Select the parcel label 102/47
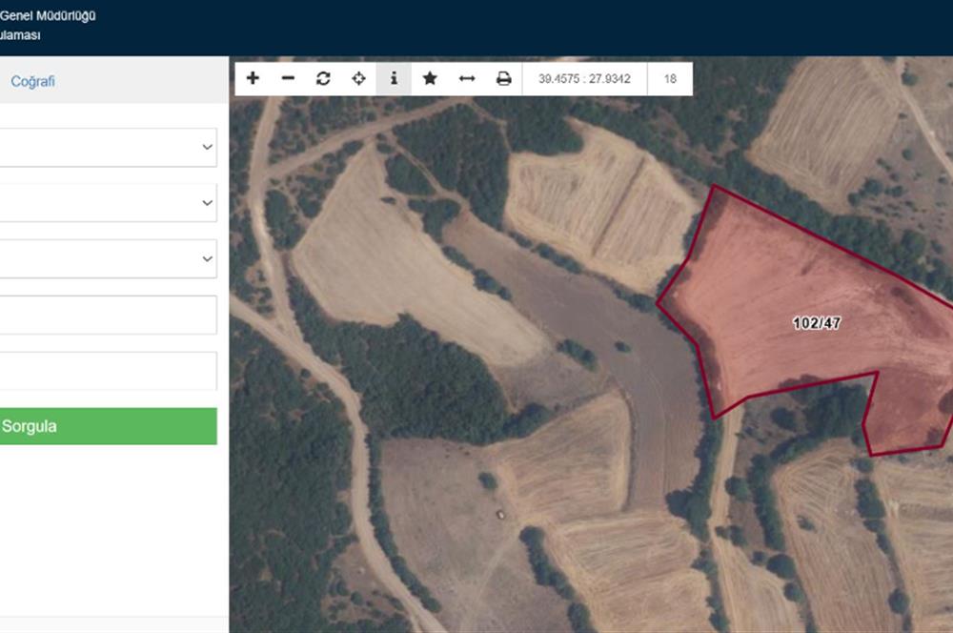This screenshot has height=633, width=953. (817, 323)
